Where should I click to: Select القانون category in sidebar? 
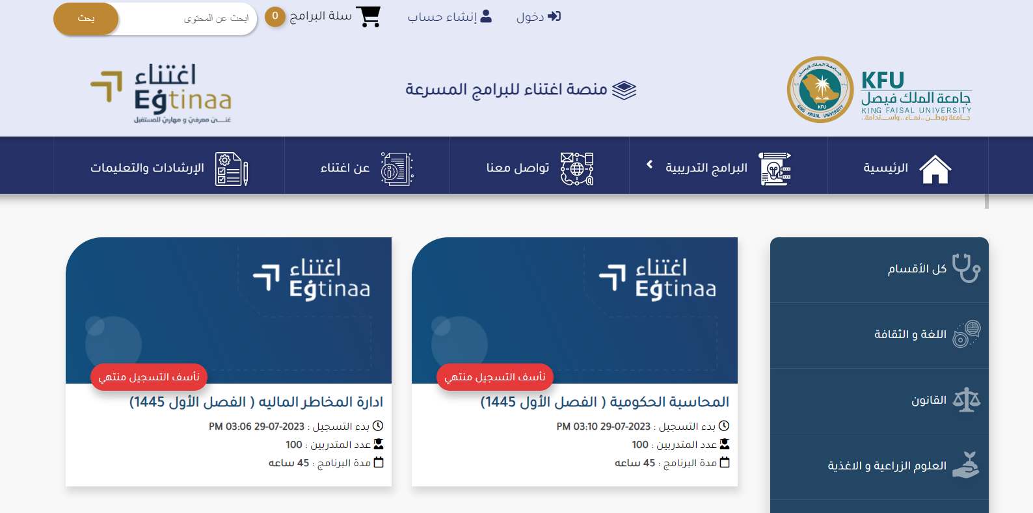click(x=879, y=401)
